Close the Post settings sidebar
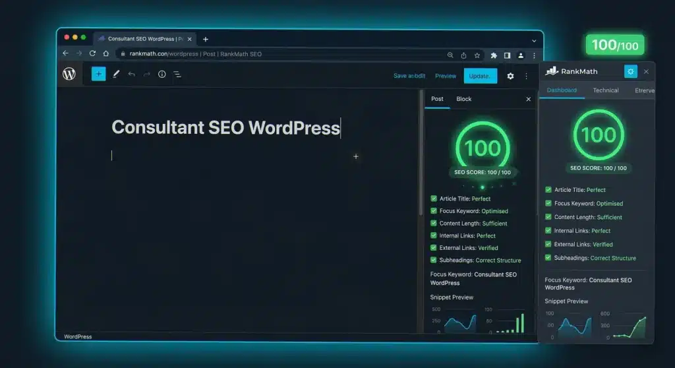The image size is (675, 368). click(x=528, y=99)
